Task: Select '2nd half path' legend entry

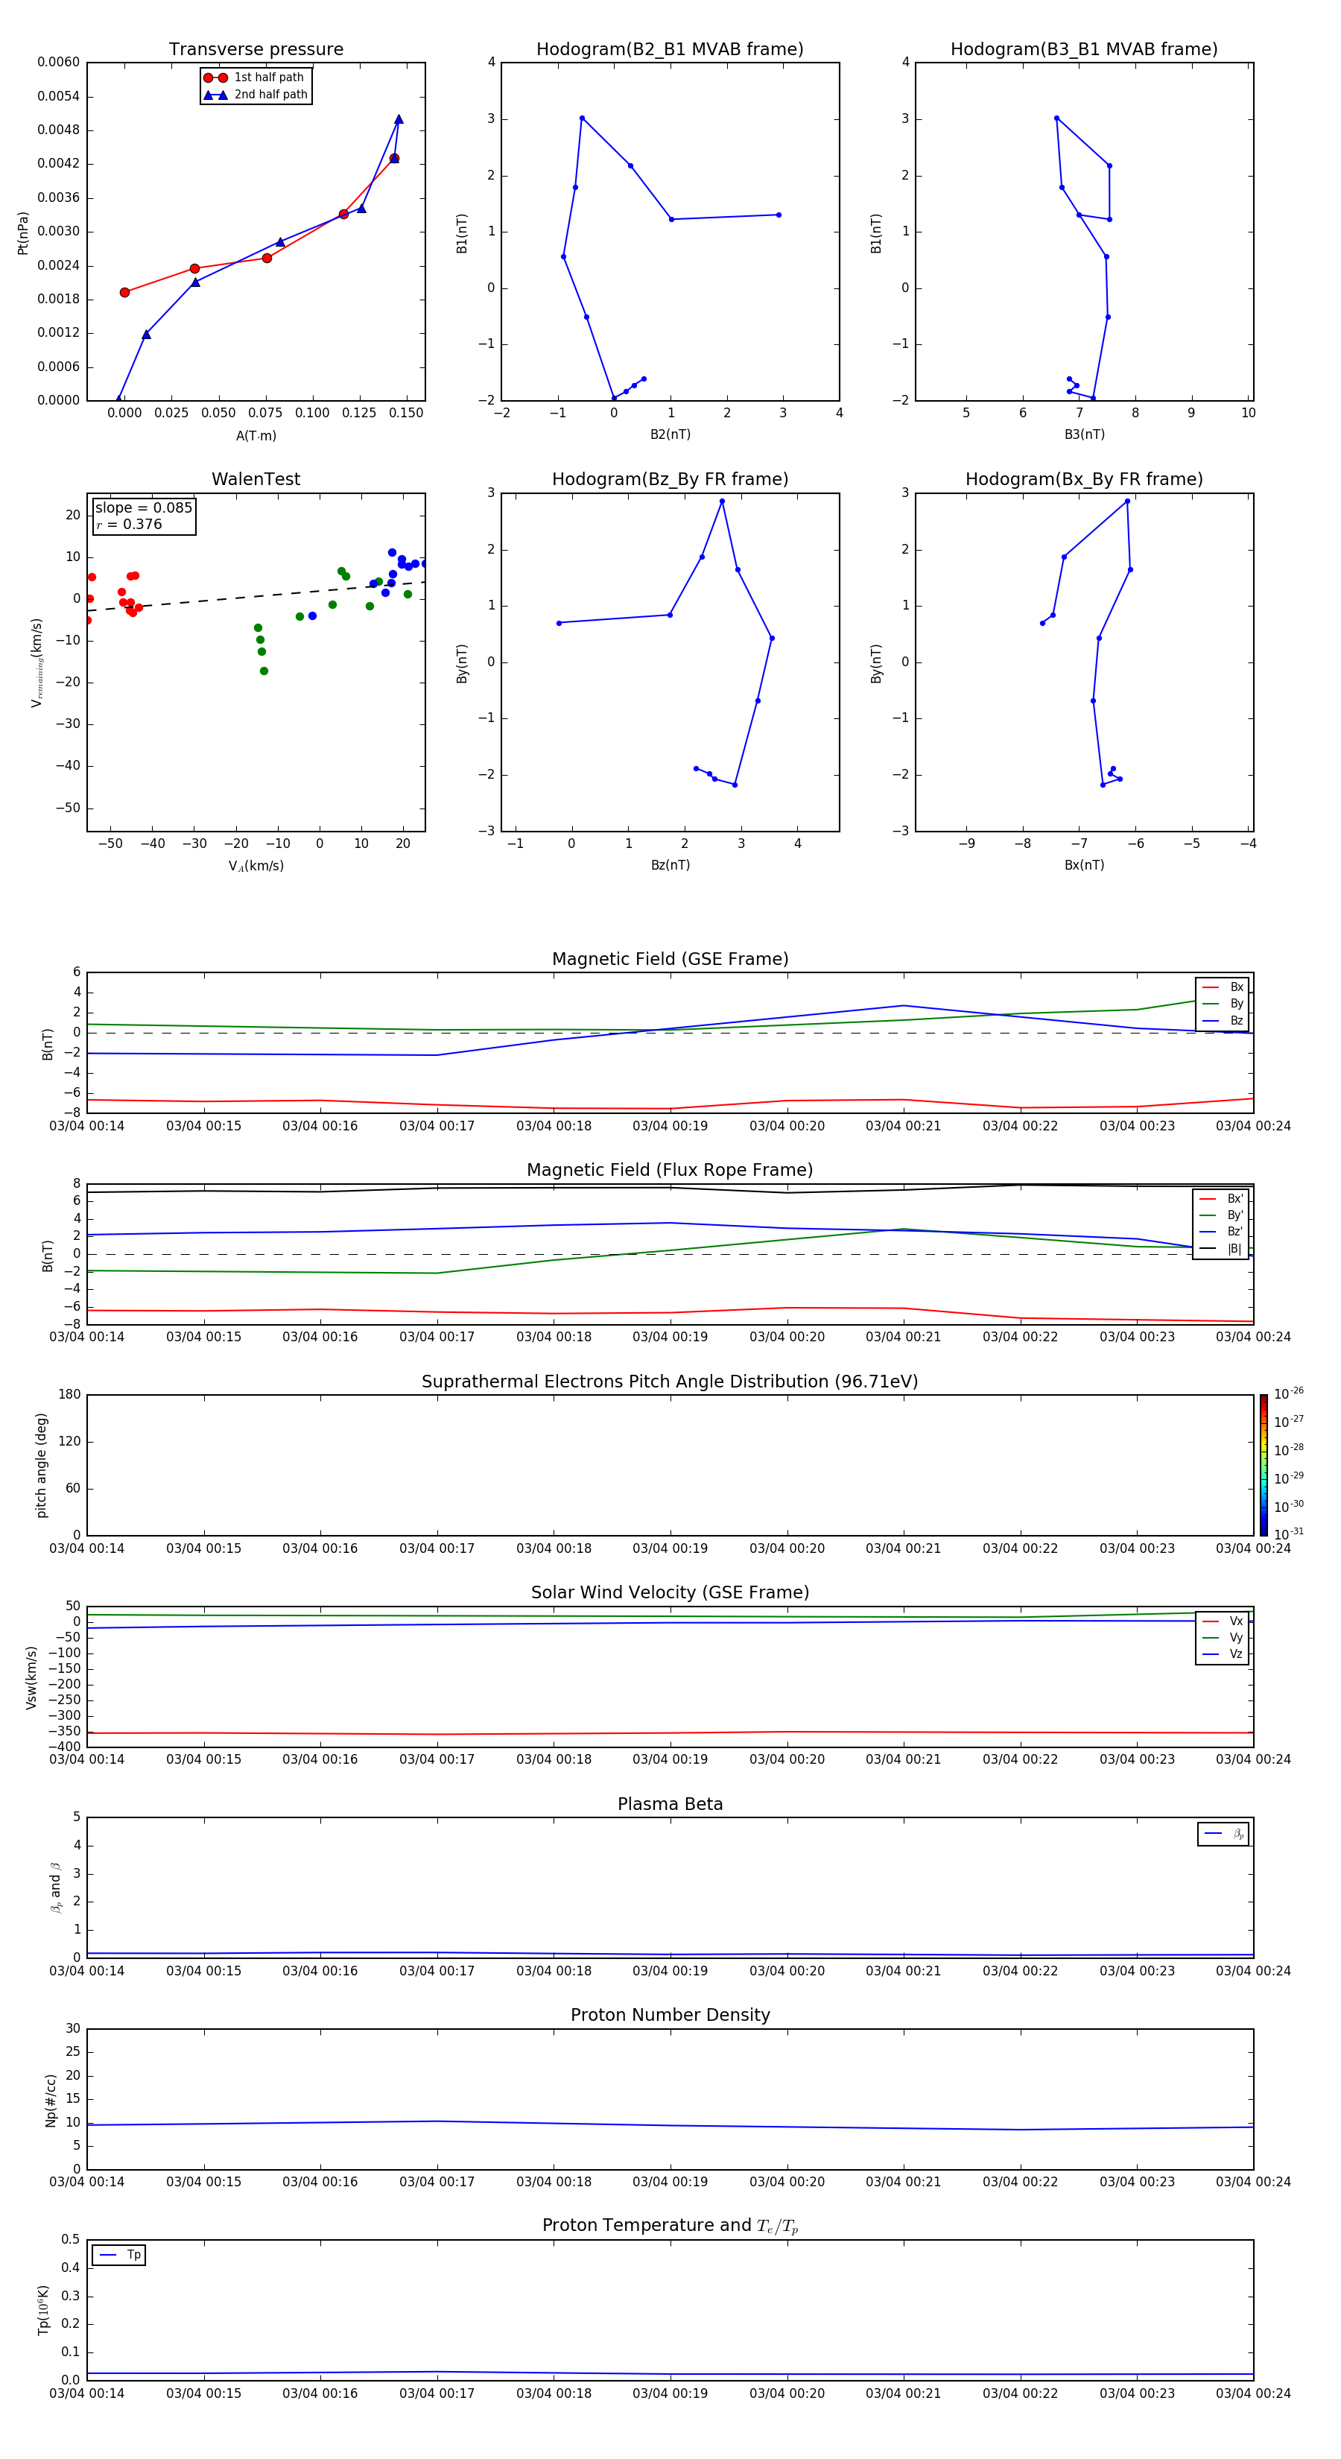Action: point(256,95)
